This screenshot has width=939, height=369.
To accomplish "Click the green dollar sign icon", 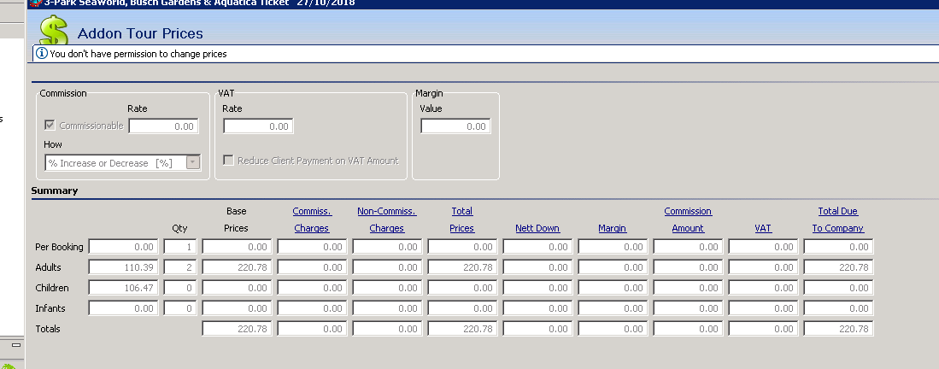I will click(54, 31).
